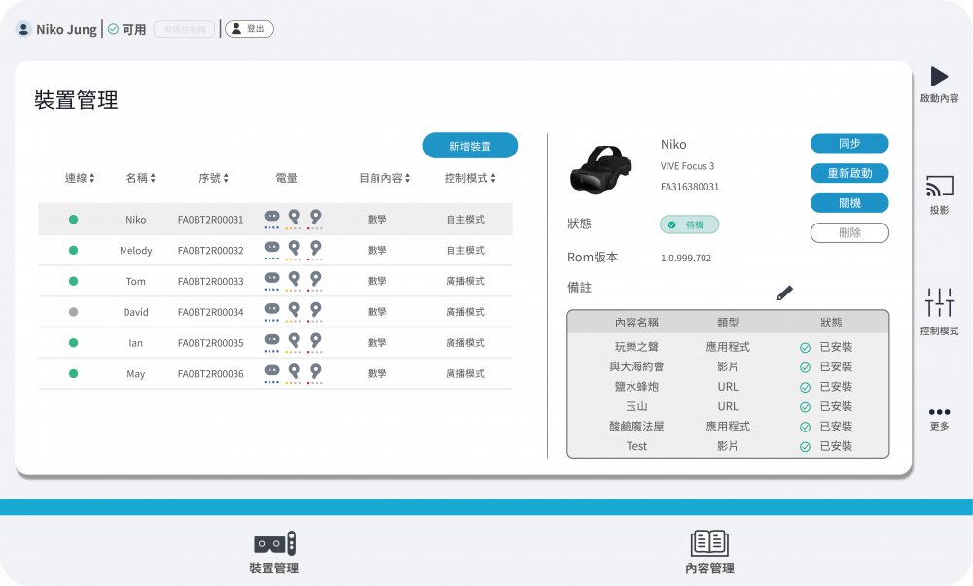Screen dimensions: 973x586
Task: Sort by control mode column header
Action: click(x=470, y=179)
